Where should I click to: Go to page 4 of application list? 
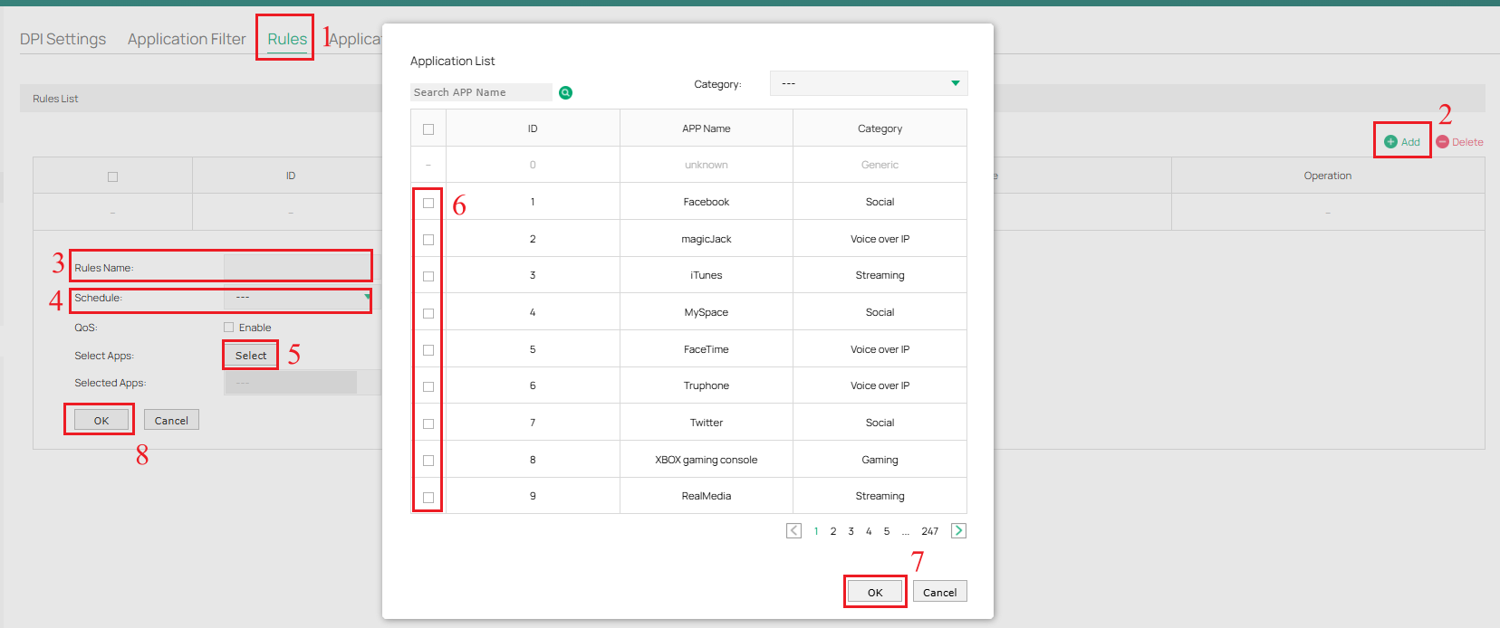[869, 531]
